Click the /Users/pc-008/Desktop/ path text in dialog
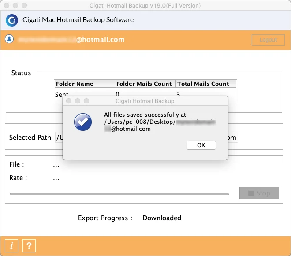291x256 pixels. tap(140, 122)
